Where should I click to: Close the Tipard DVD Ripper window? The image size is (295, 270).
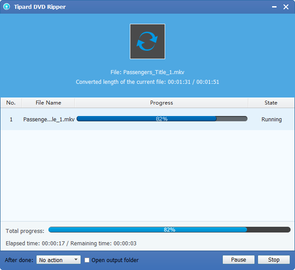[x=286, y=7]
